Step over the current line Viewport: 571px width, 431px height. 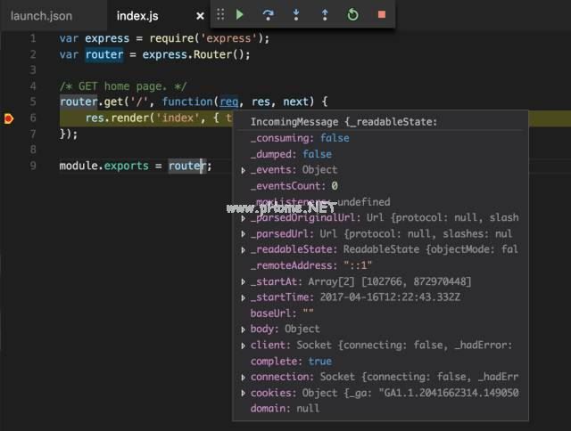pyautogui.click(x=268, y=14)
